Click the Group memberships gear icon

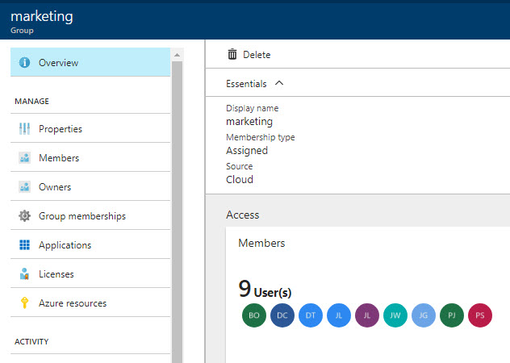24,216
